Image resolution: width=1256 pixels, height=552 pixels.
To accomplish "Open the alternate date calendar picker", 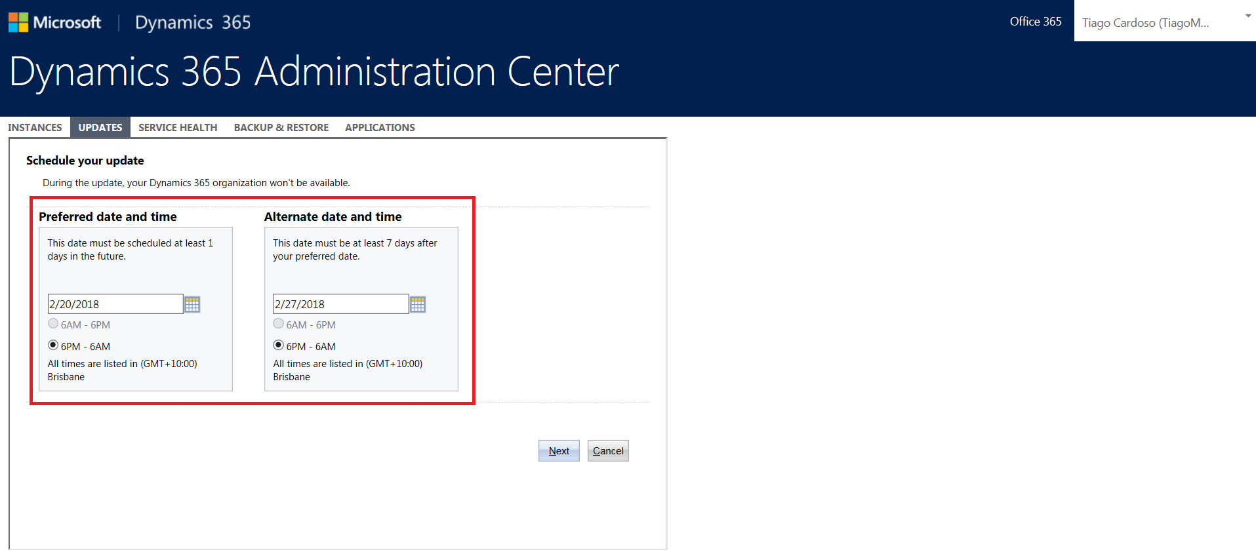I will pyautogui.click(x=418, y=304).
